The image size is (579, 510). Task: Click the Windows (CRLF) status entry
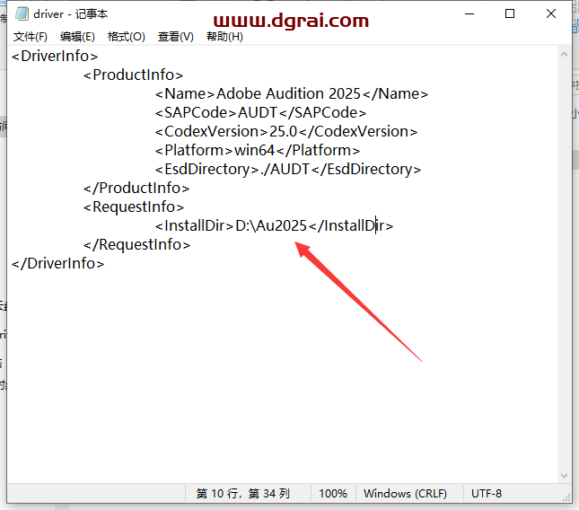click(x=405, y=493)
